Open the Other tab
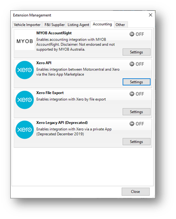The height and width of the screenshot is (219, 176). point(120,24)
